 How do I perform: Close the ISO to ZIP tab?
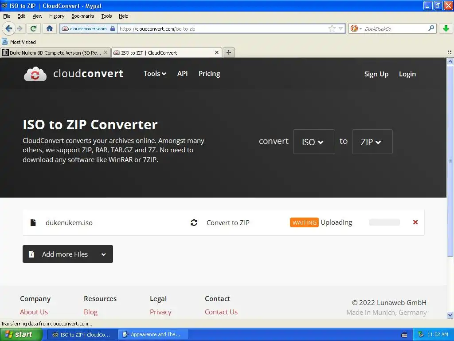point(216,52)
